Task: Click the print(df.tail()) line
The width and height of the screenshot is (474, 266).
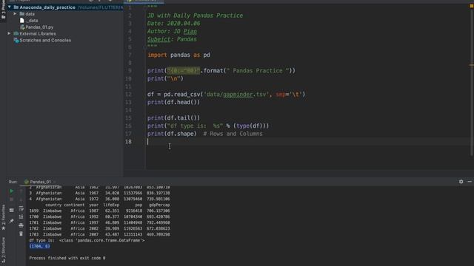Action: click(x=173, y=118)
